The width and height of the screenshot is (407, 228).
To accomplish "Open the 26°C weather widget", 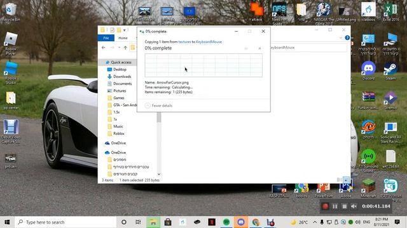I will pyautogui.click(x=299, y=222).
